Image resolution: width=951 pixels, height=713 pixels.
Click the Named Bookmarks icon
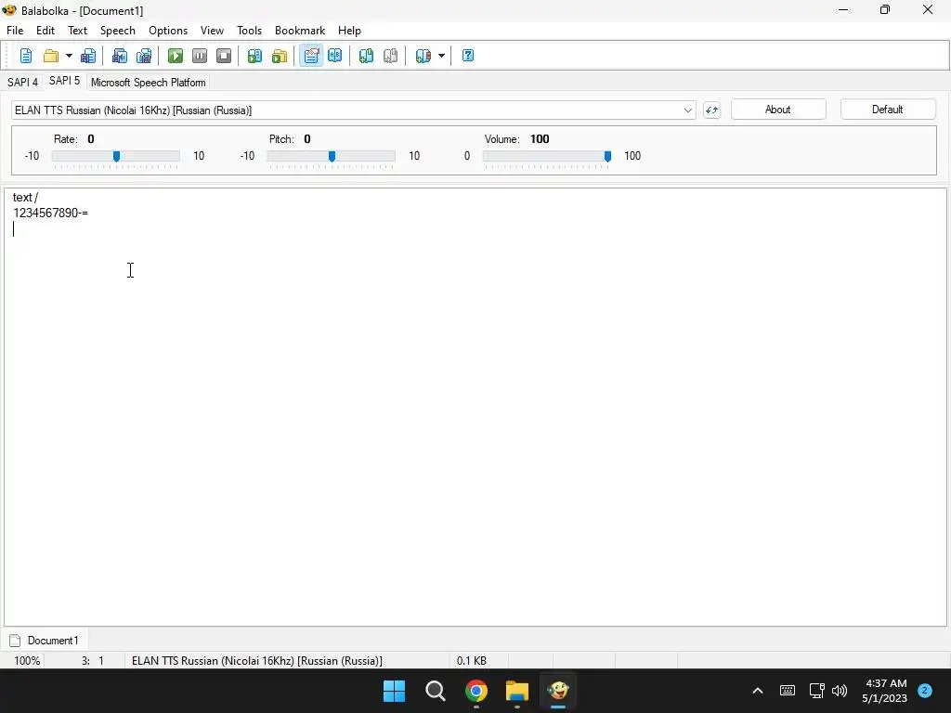423,56
